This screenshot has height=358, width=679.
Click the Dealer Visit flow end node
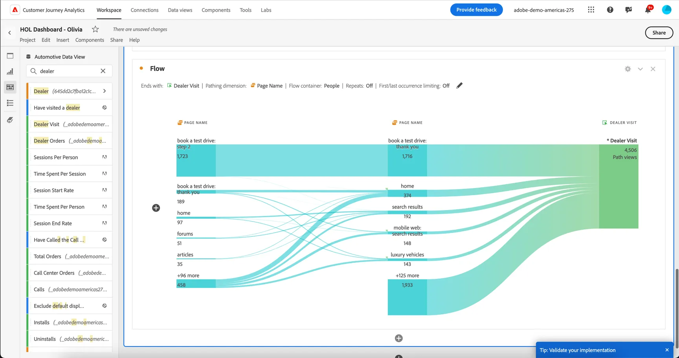point(618,186)
